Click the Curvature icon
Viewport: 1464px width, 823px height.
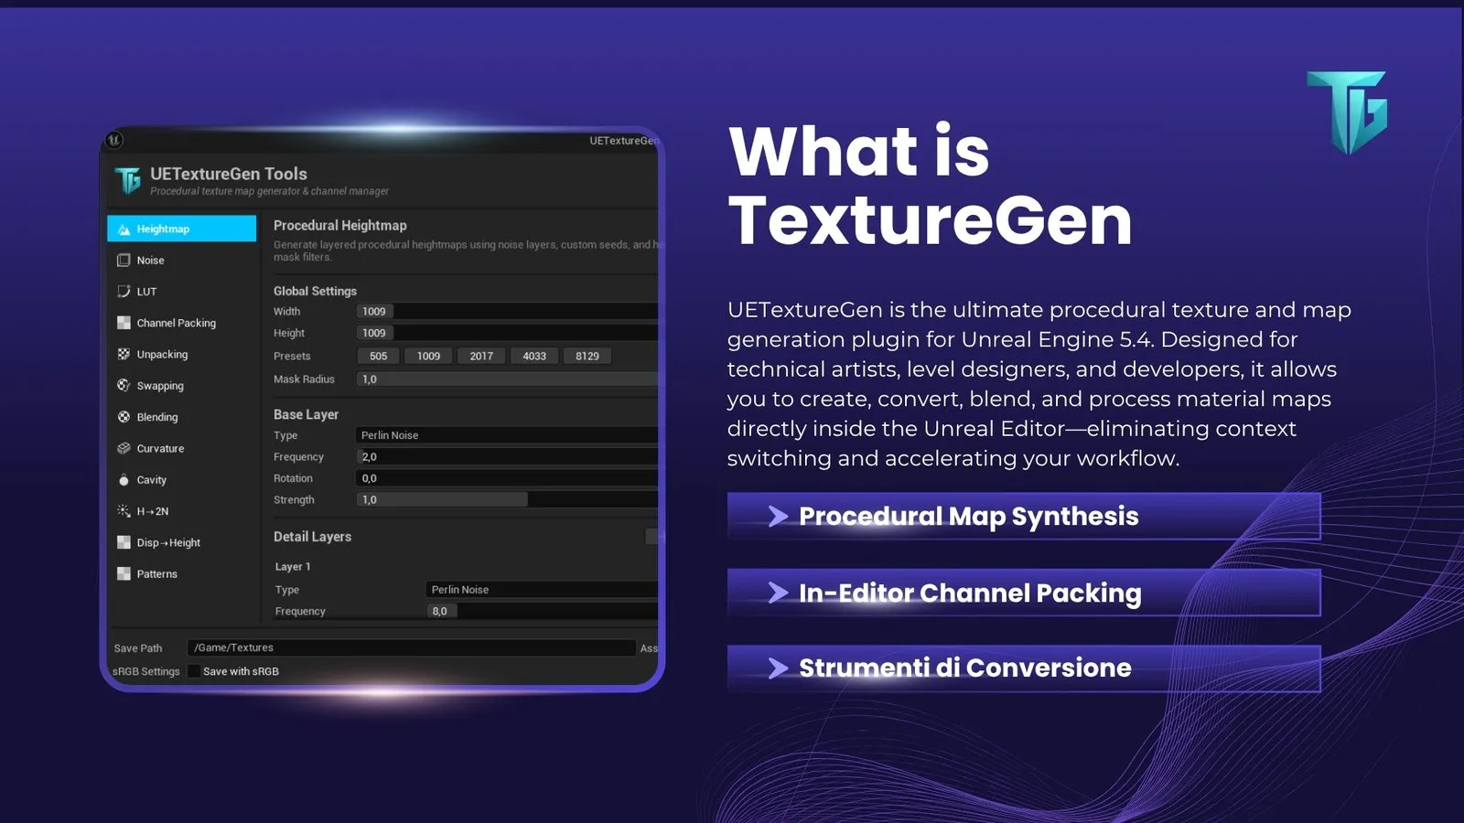[x=124, y=448]
